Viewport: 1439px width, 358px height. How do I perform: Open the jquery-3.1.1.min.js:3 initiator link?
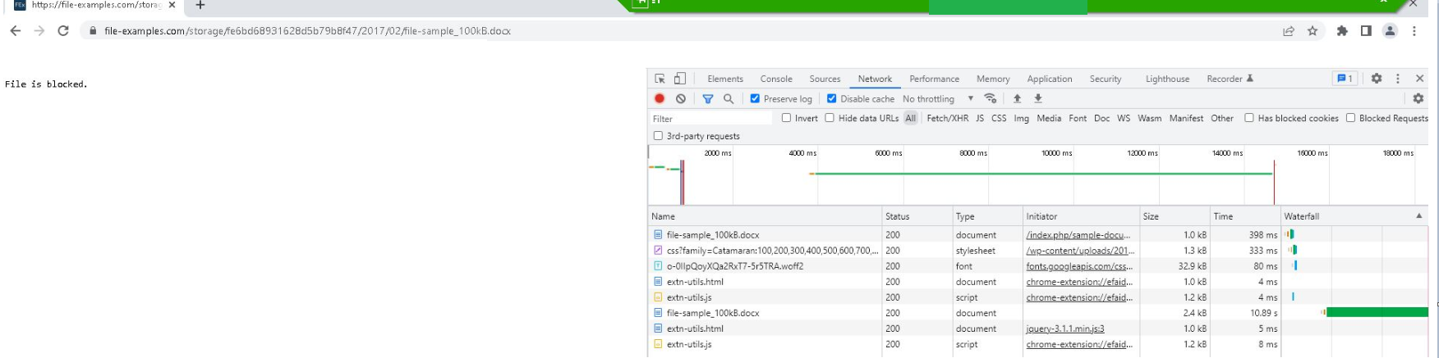pos(1064,329)
